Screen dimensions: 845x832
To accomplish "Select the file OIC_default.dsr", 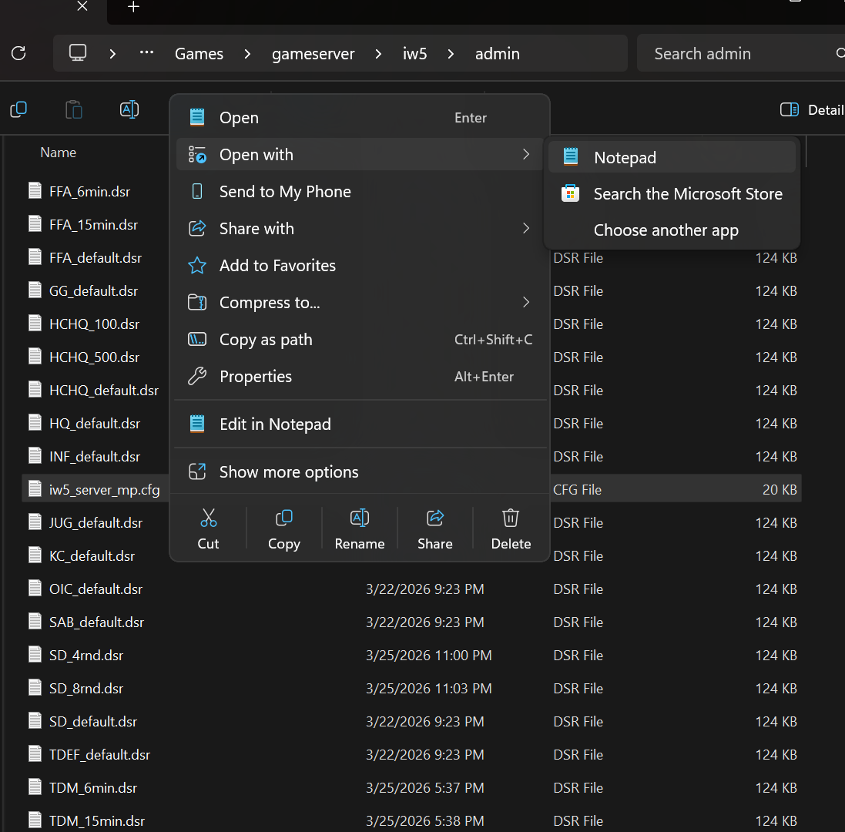I will [96, 589].
